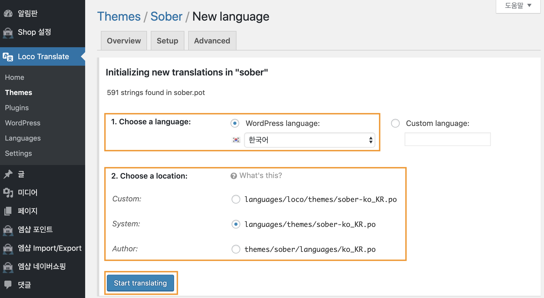Select the Author location radio option
The image size is (544, 298).
(236, 249)
